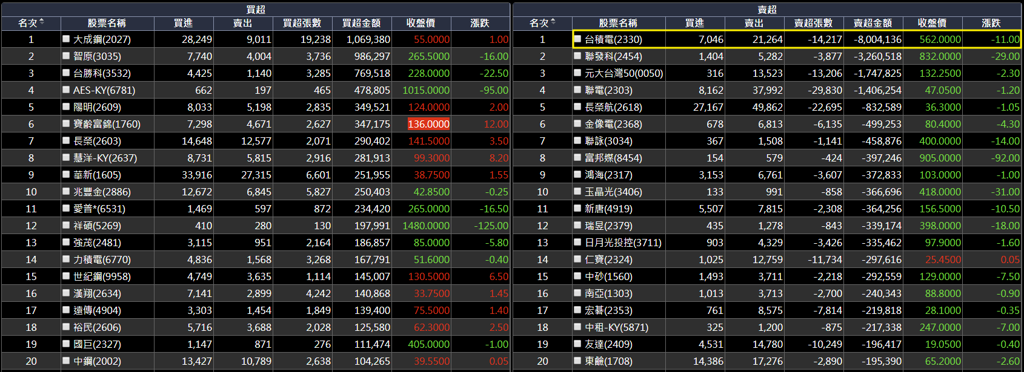Image resolution: width=1024 pixels, height=372 pixels.
Task: Open stock 遠傳(4904)
Action: (97, 310)
